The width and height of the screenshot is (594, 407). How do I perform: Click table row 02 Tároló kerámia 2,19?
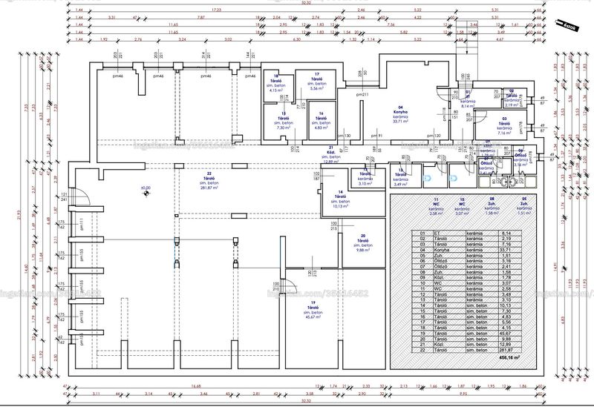point(467,239)
